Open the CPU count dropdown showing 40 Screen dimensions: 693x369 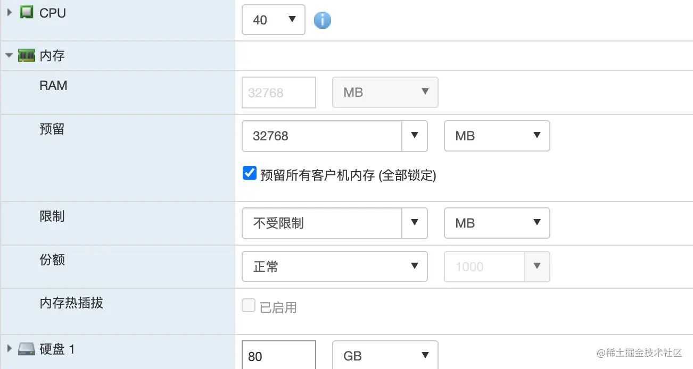(274, 20)
